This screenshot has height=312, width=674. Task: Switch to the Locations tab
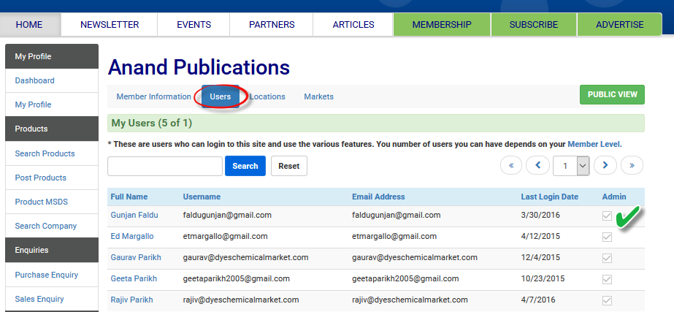coord(267,96)
